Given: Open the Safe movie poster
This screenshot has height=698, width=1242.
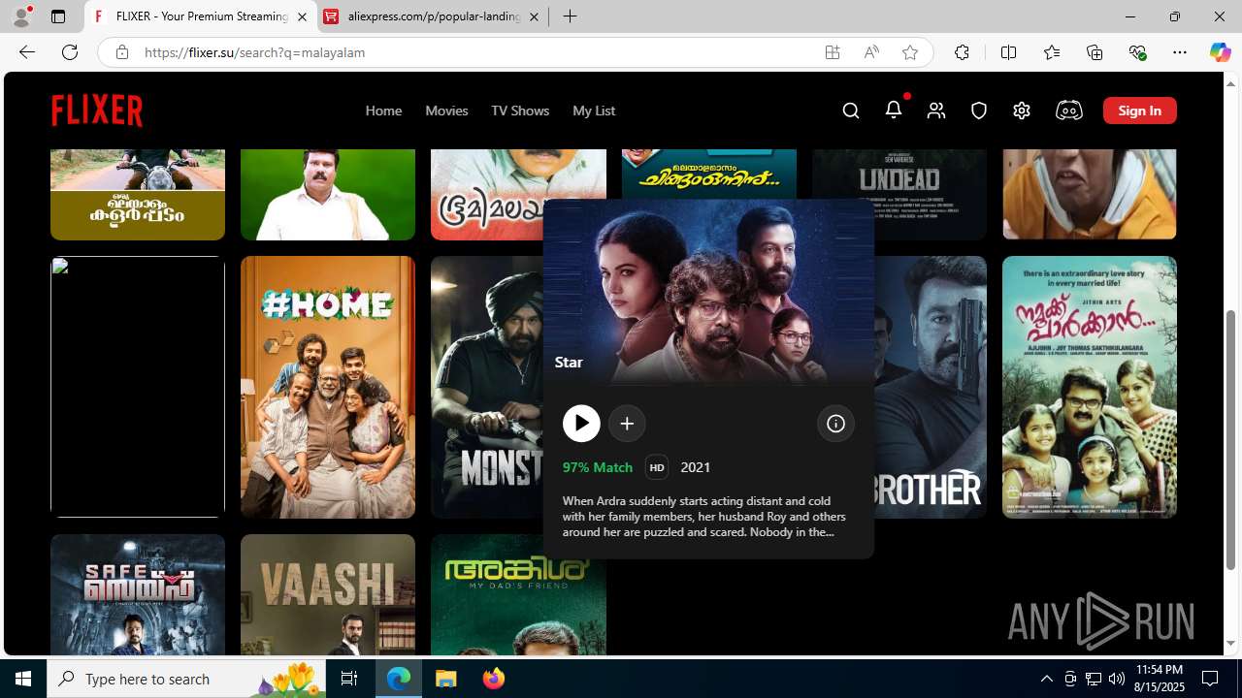Looking at the screenshot, I should 138,595.
